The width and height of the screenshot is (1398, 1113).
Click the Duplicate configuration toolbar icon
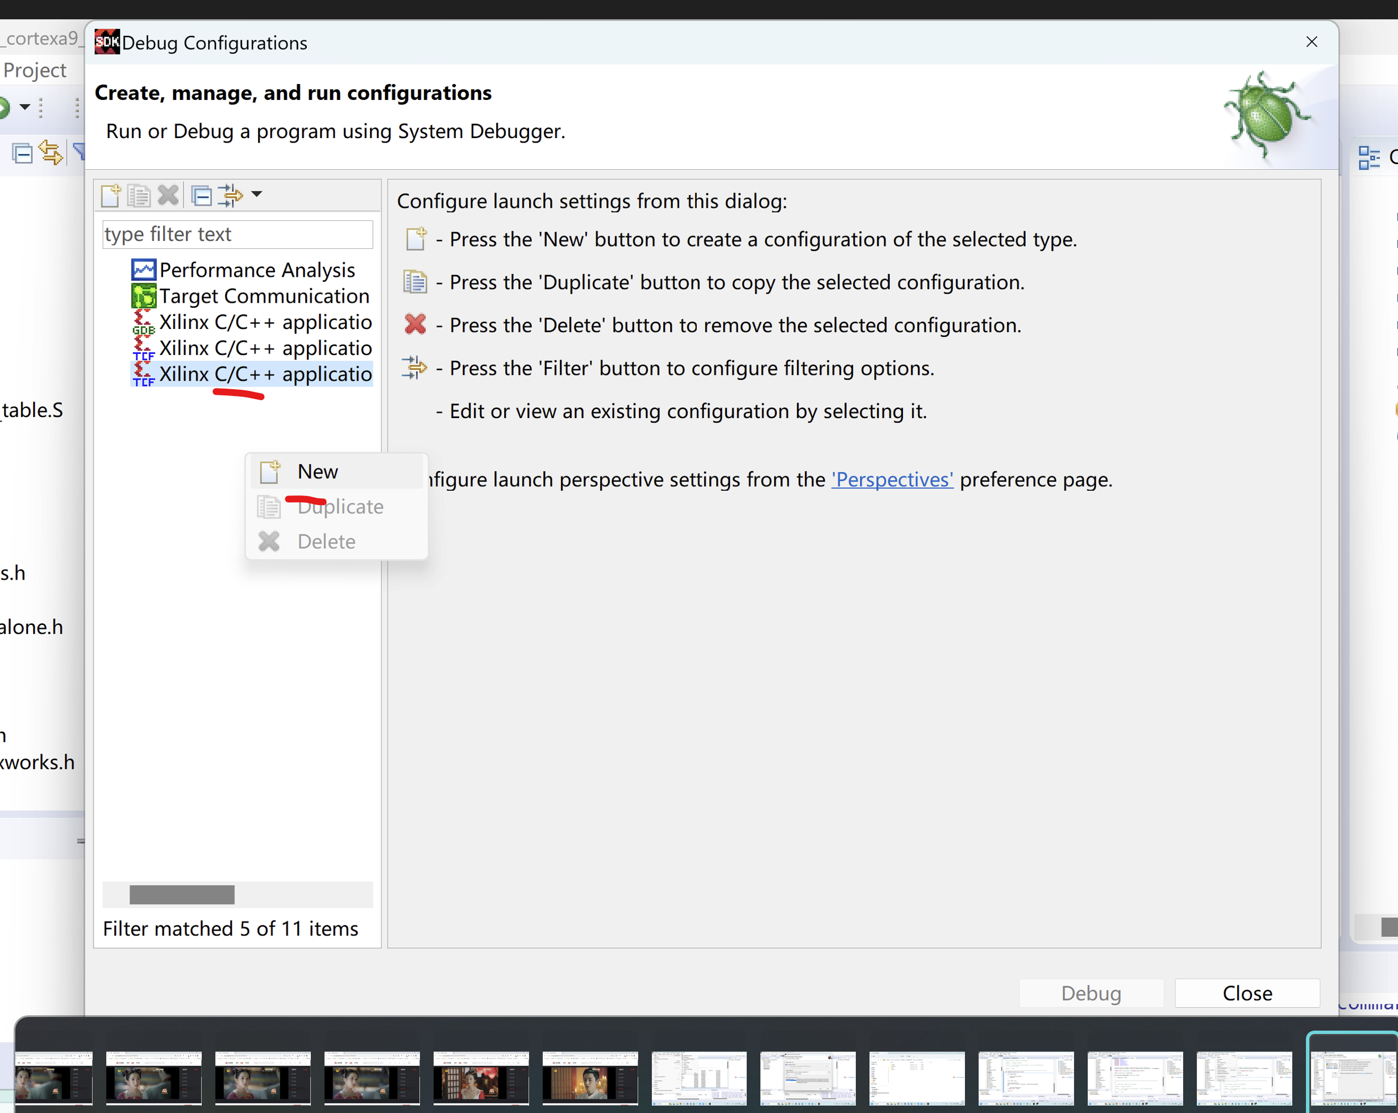click(x=139, y=195)
